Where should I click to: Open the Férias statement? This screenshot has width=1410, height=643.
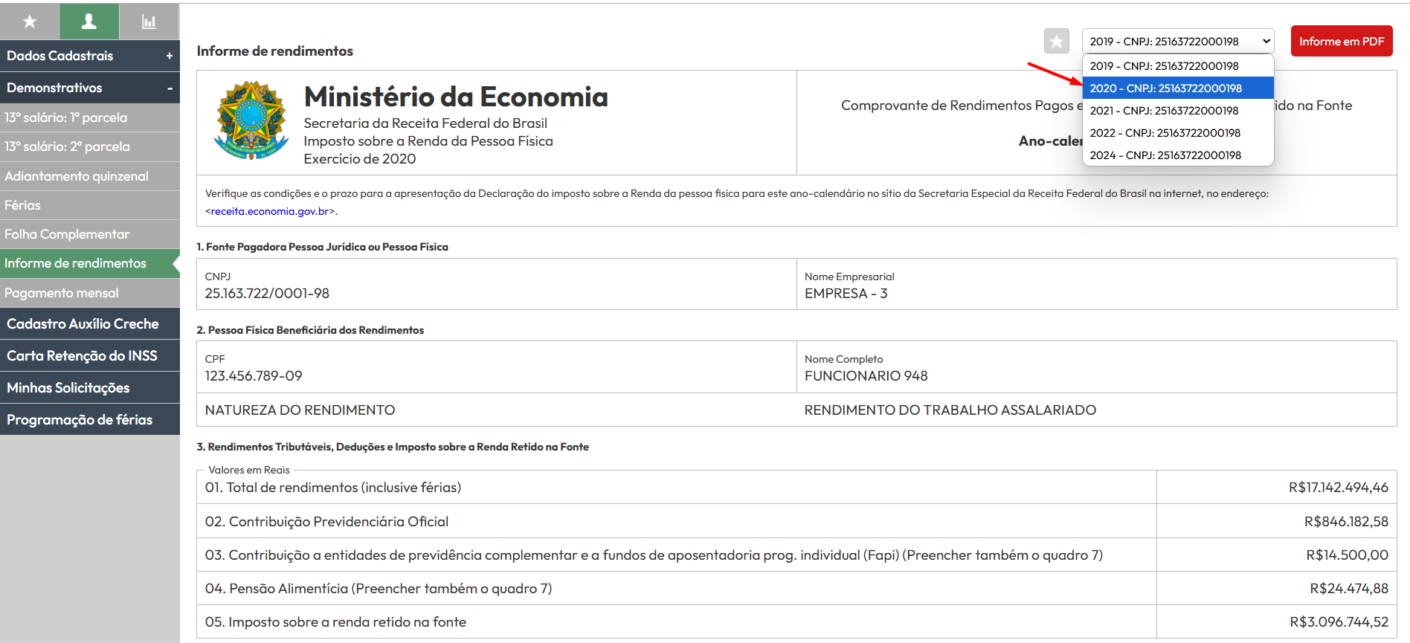click(x=90, y=205)
